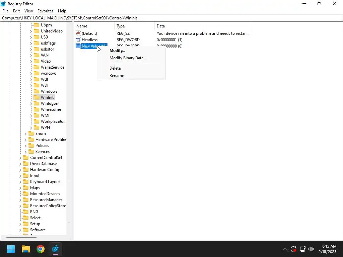The image size is (343, 257).
Task: Select the RNG tree key
Action: pos(34,212)
